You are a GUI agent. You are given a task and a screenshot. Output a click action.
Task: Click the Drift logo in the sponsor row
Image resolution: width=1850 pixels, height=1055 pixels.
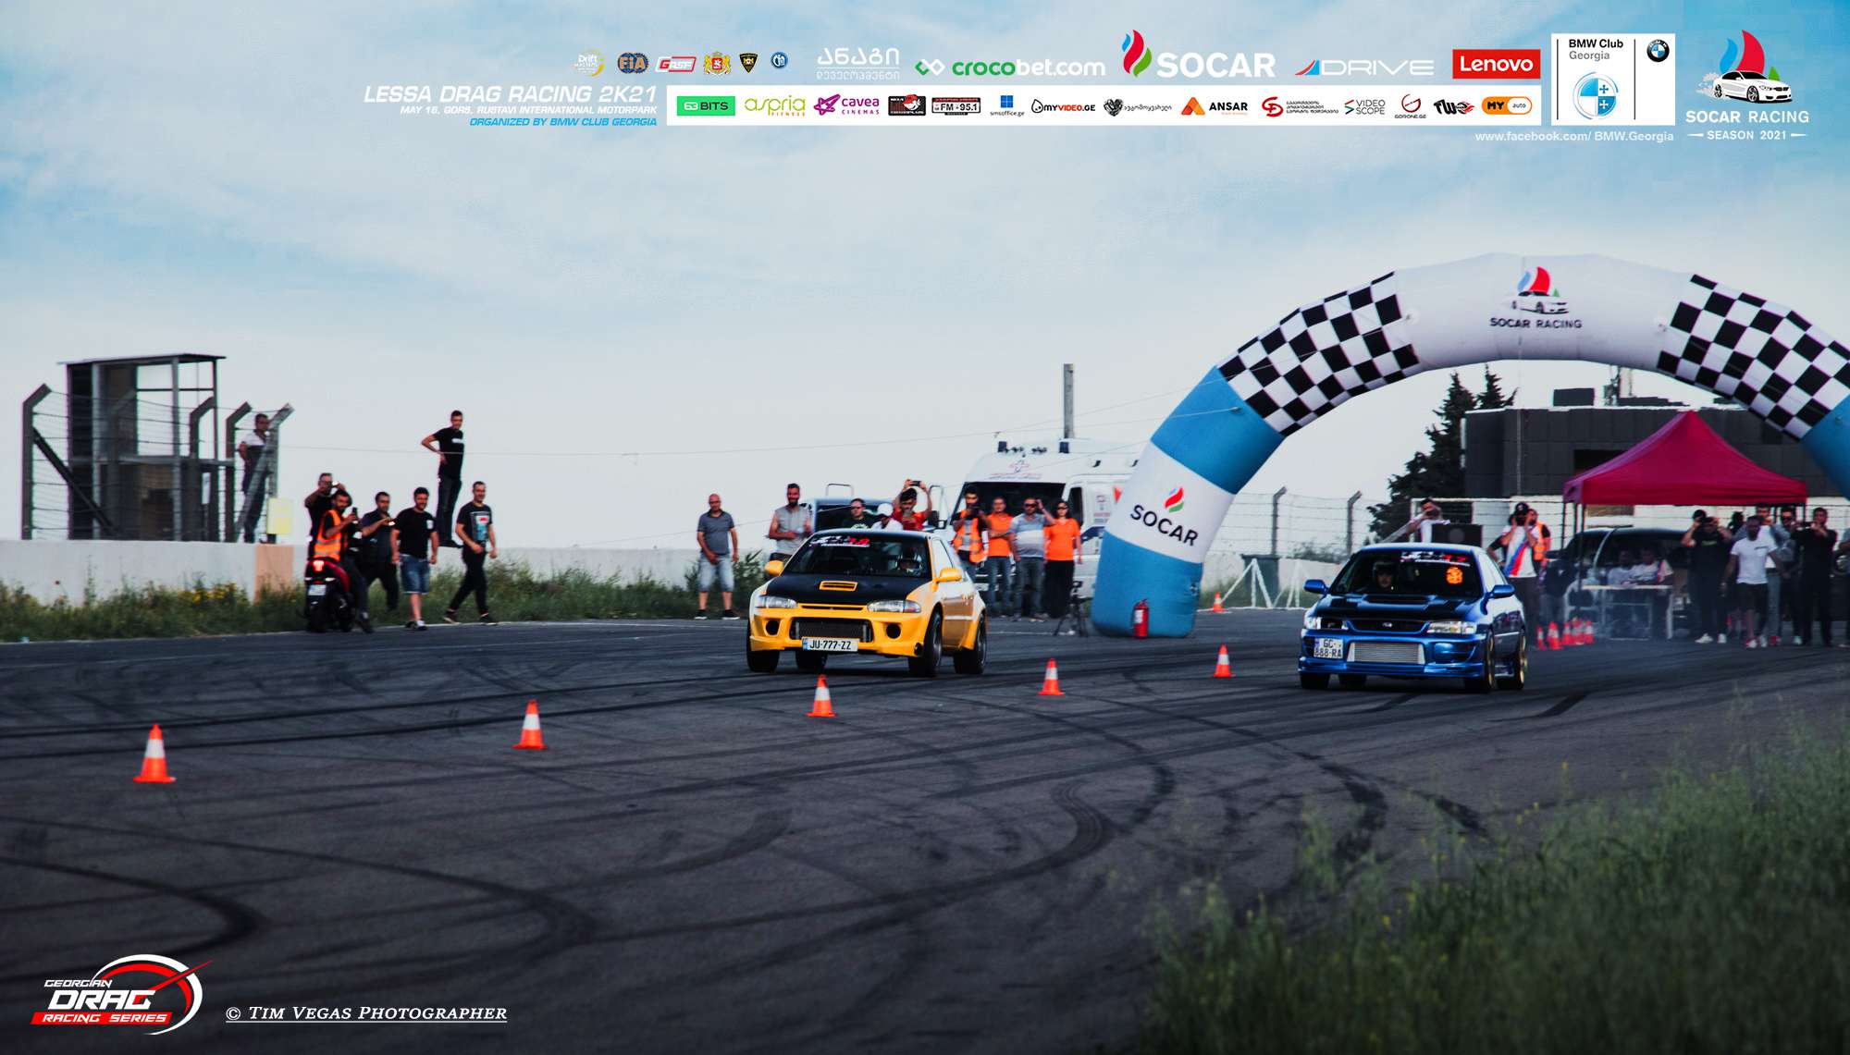(x=588, y=63)
